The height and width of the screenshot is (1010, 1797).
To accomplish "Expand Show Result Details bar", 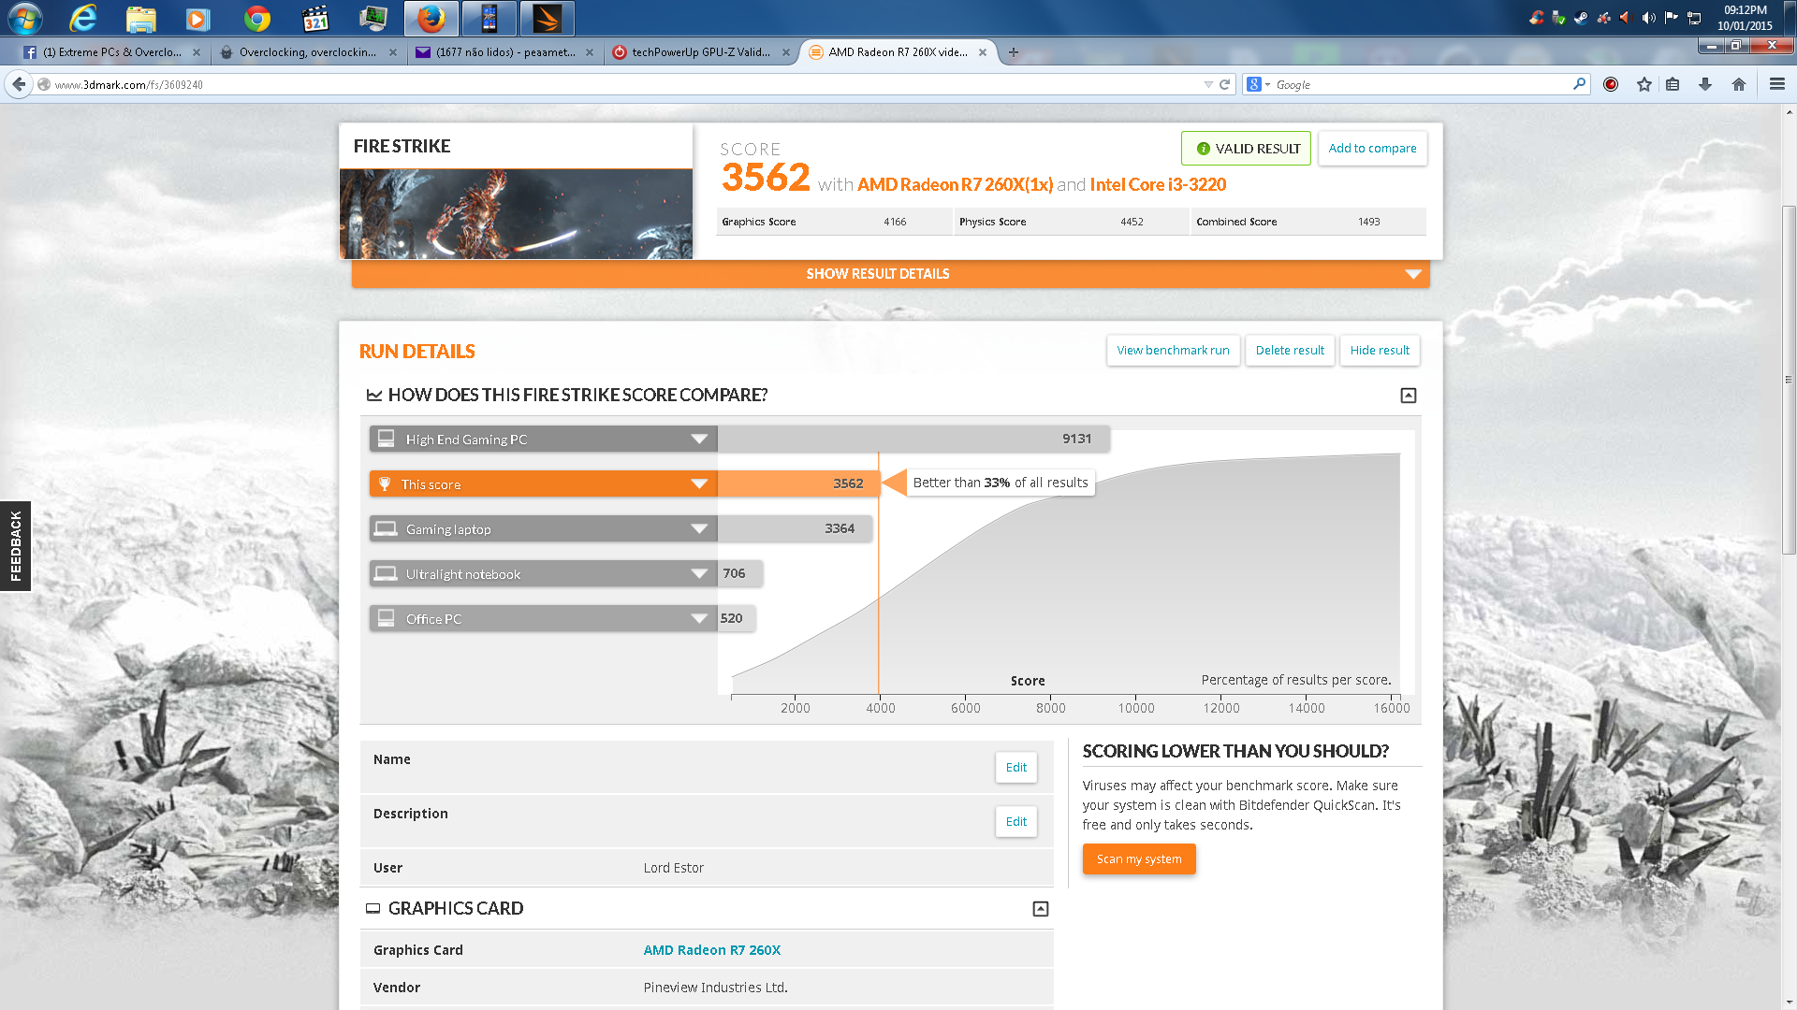I will click(x=890, y=274).
